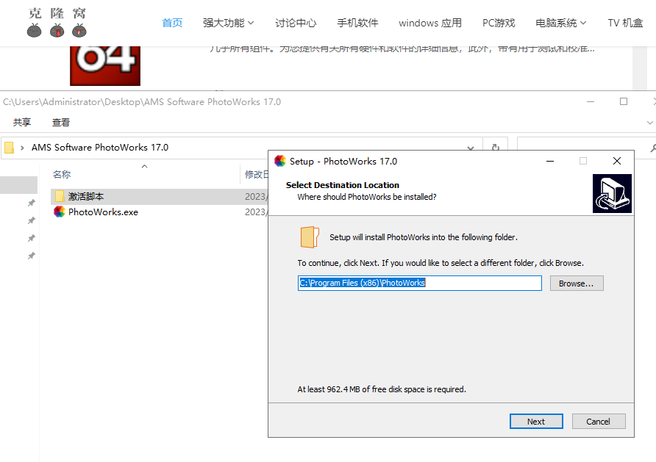Click the red 64 software thumbnail
The image size is (656, 462).
tap(105, 65)
